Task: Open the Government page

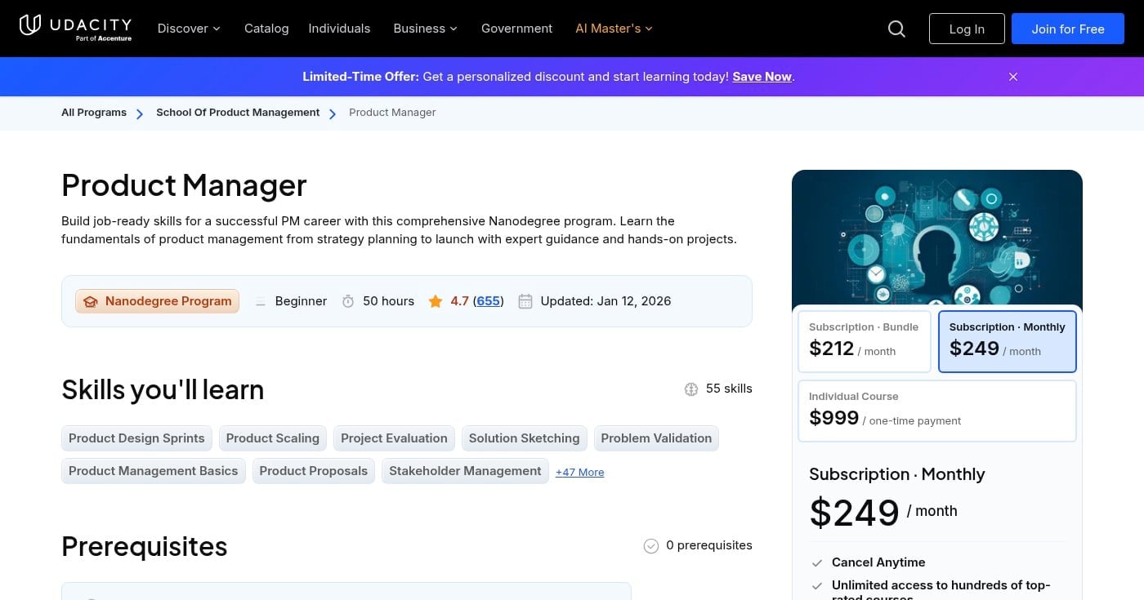Action: [x=516, y=29]
